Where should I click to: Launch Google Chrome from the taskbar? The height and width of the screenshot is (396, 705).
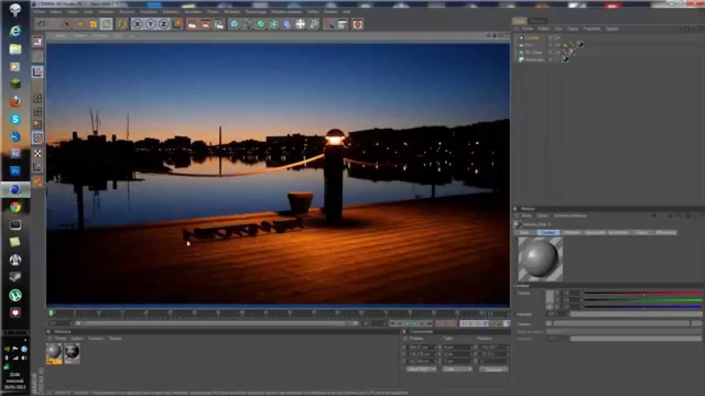click(x=15, y=207)
